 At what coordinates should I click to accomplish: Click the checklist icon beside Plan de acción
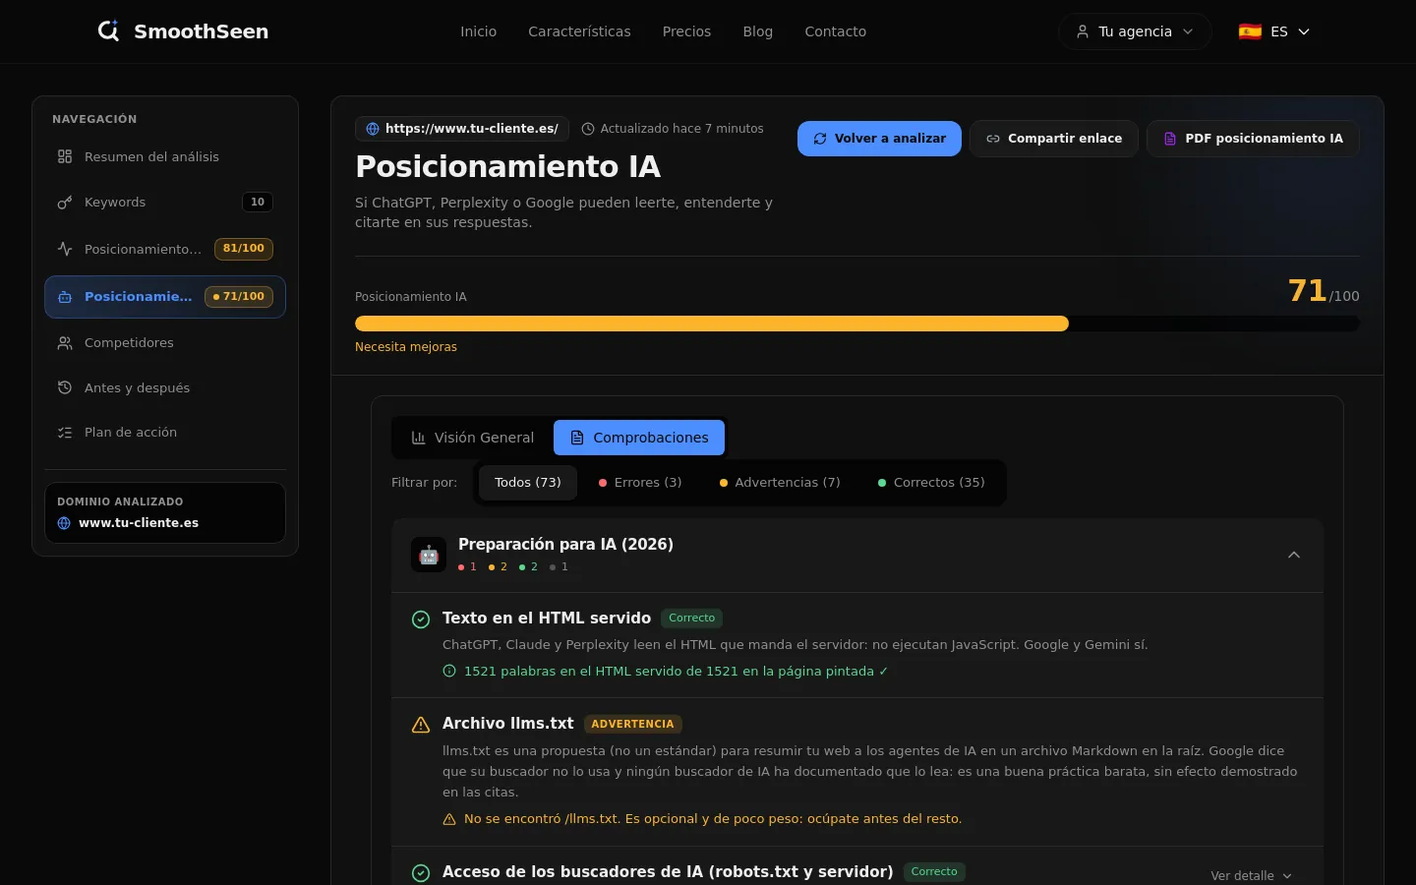click(x=65, y=433)
